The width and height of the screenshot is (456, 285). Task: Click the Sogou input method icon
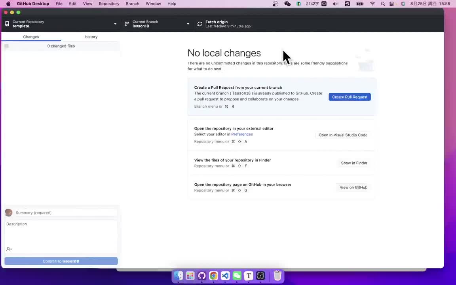coord(347,4)
